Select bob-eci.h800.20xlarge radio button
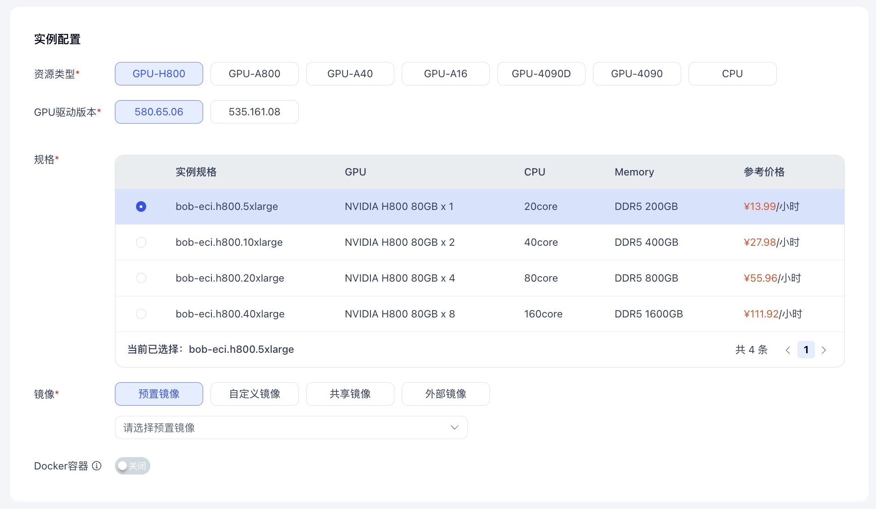Screen dimensions: 876x509 [141, 278]
